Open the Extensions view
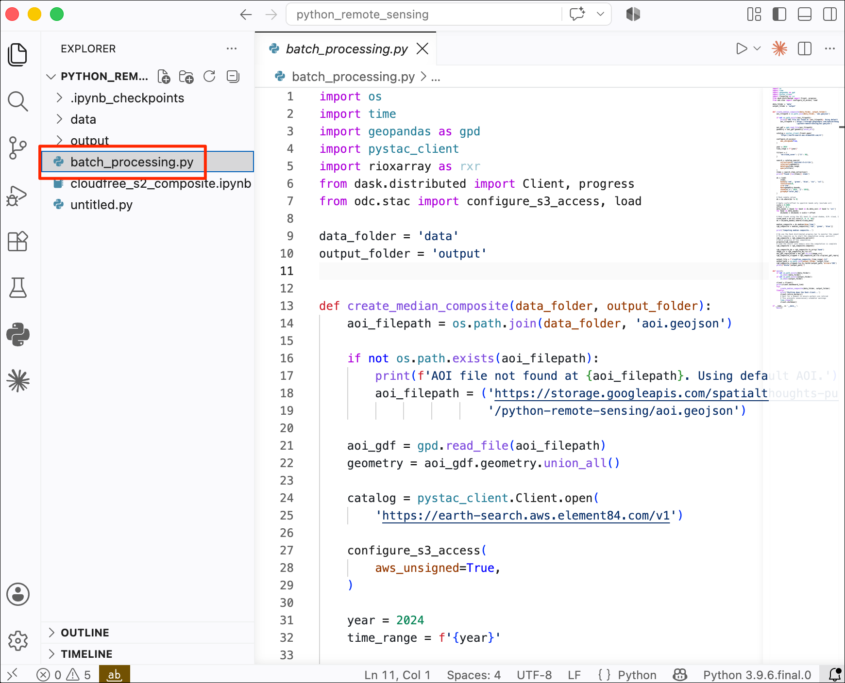The width and height of the screenshot is (845, 683). click(18, 241)
